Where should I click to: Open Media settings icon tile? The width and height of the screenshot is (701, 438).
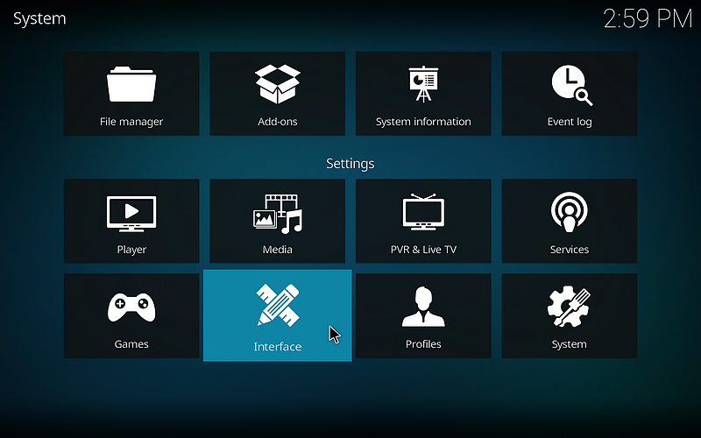coord(277,221)
